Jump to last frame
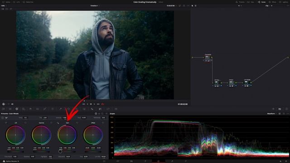This screenshot has width=290, height=163. (98, 104)
